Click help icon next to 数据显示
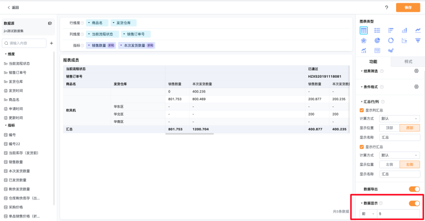 [381, 203]
